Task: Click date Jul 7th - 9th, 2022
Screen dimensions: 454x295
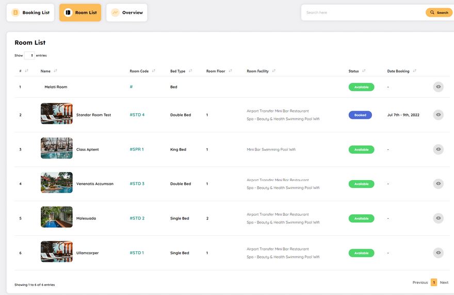Action: 403,115
